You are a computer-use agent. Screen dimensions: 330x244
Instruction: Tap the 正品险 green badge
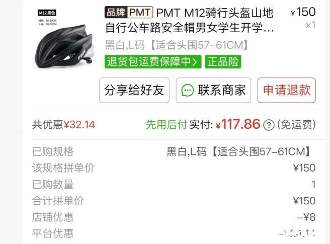[x=223, y=62]
